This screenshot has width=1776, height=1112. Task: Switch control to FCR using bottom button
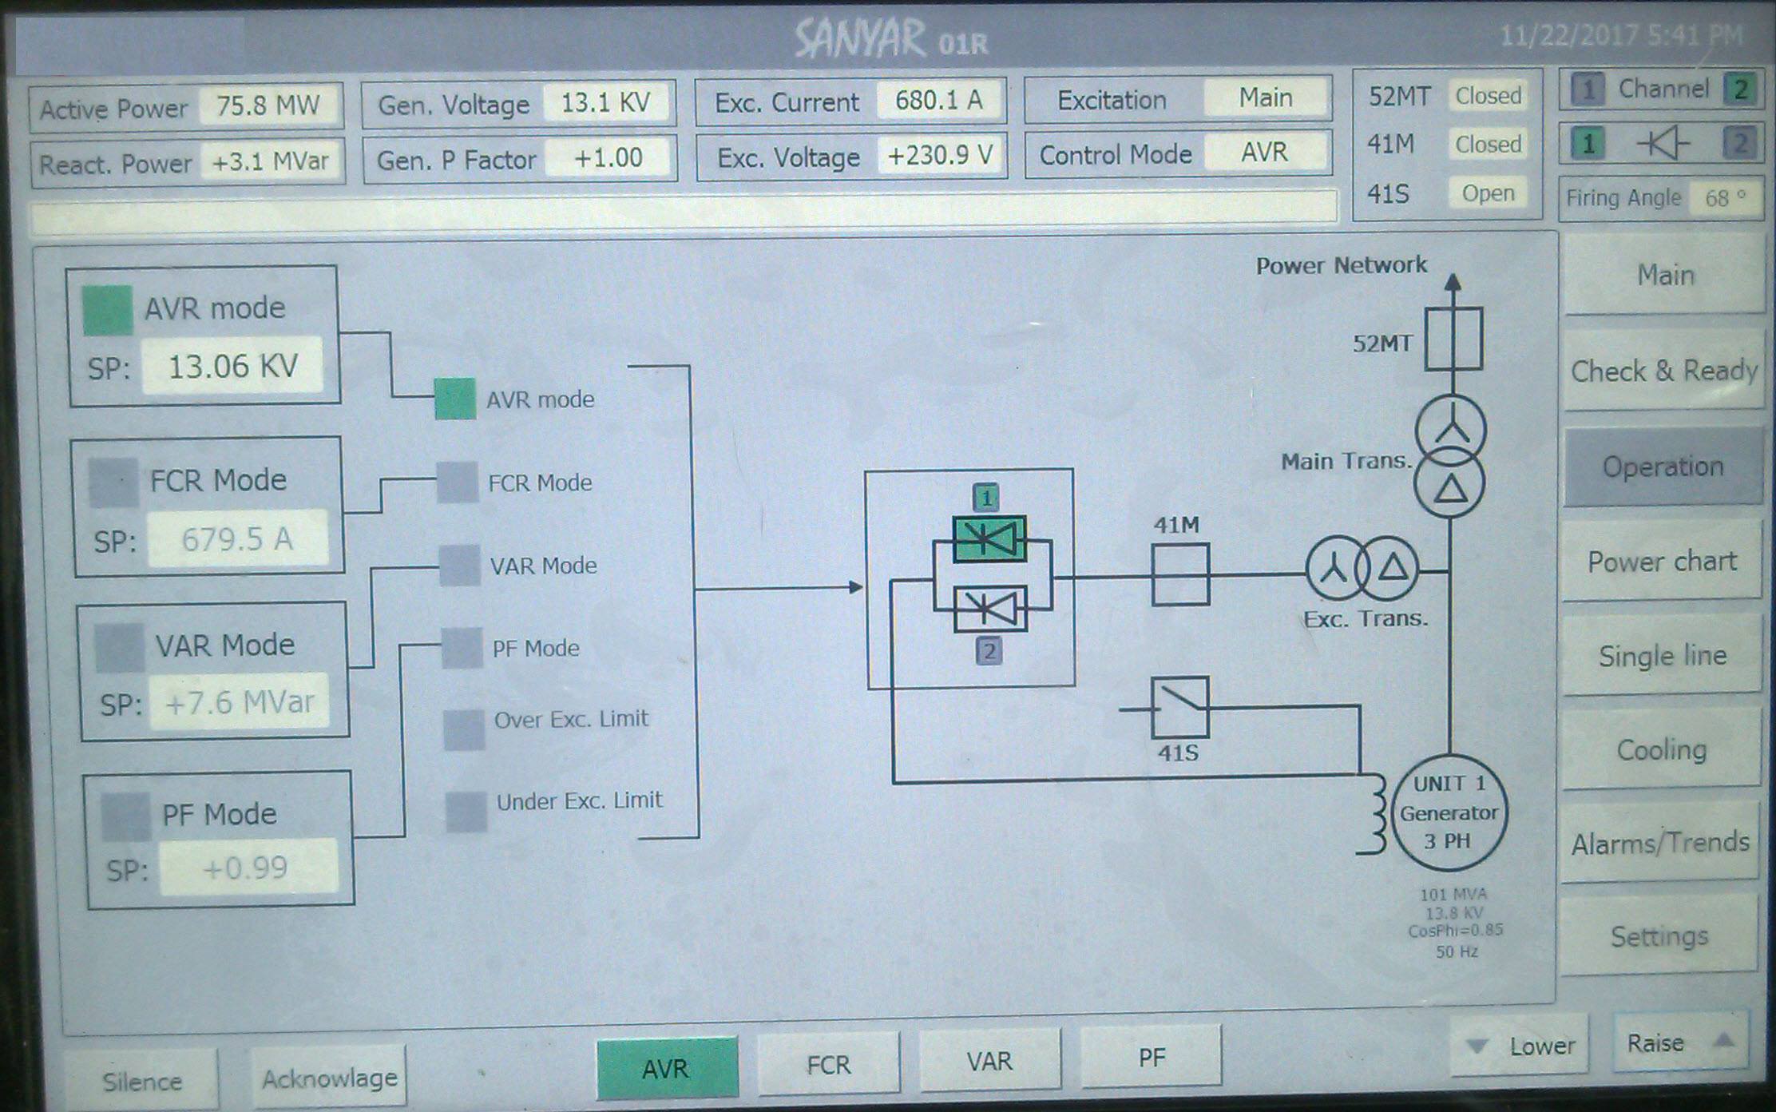pos(828,1064)
